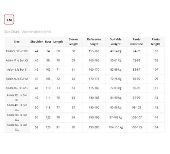
Task: Click pants length cell '102'
Action: point(156,51)
